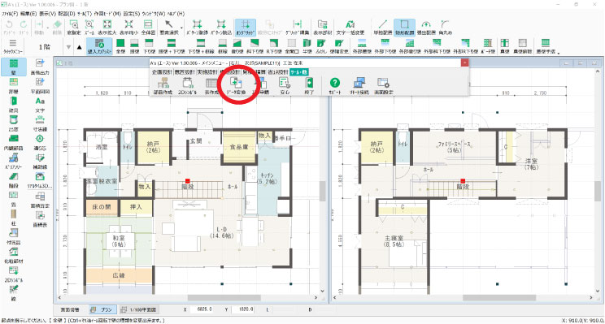Open the クイックメニュー hamburger menu
The height and width of the screenshot is (324, 605).
coord(13,45)
